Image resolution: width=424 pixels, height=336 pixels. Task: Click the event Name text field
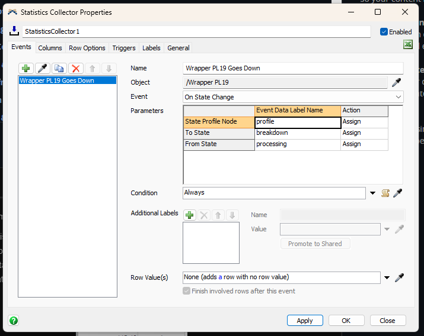(293, 68)
